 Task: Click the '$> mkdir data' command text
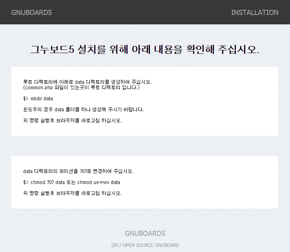[x=38, y=99]
